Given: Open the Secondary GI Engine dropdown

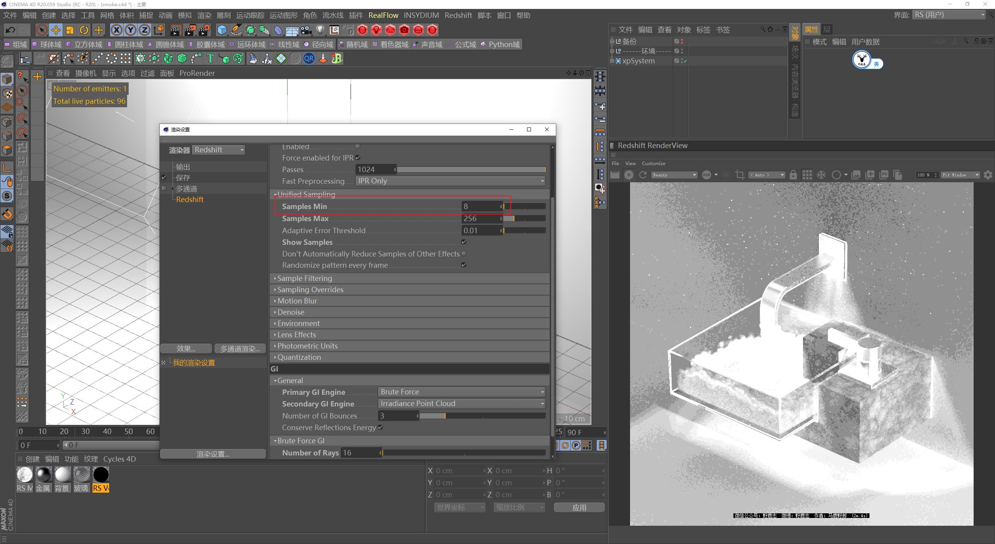Looking at the screenshot, I should (x=462, y=404).
